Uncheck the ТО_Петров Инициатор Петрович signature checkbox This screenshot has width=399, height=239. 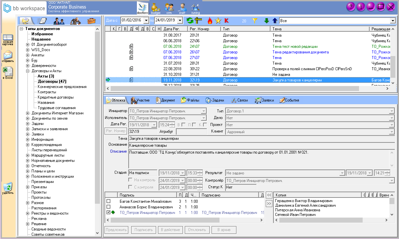tap(108, 213)
